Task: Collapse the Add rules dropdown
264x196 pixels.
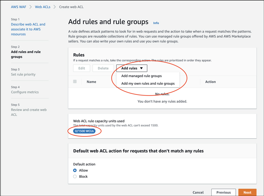Action: coord(132,68)
